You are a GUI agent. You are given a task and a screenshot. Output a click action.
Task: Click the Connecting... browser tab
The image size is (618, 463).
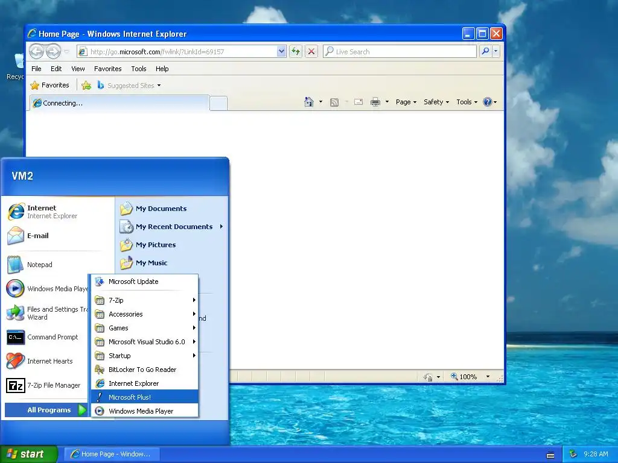click(119, 103)
